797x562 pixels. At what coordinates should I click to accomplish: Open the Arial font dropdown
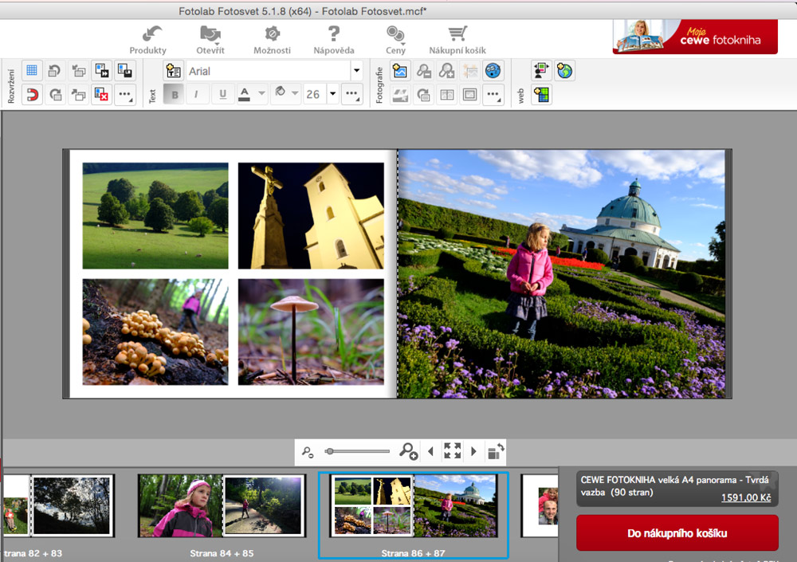356,71
